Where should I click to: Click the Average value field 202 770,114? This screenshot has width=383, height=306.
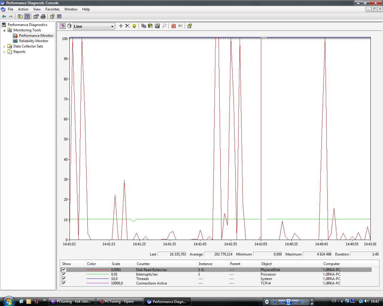[x=218, y=254]
